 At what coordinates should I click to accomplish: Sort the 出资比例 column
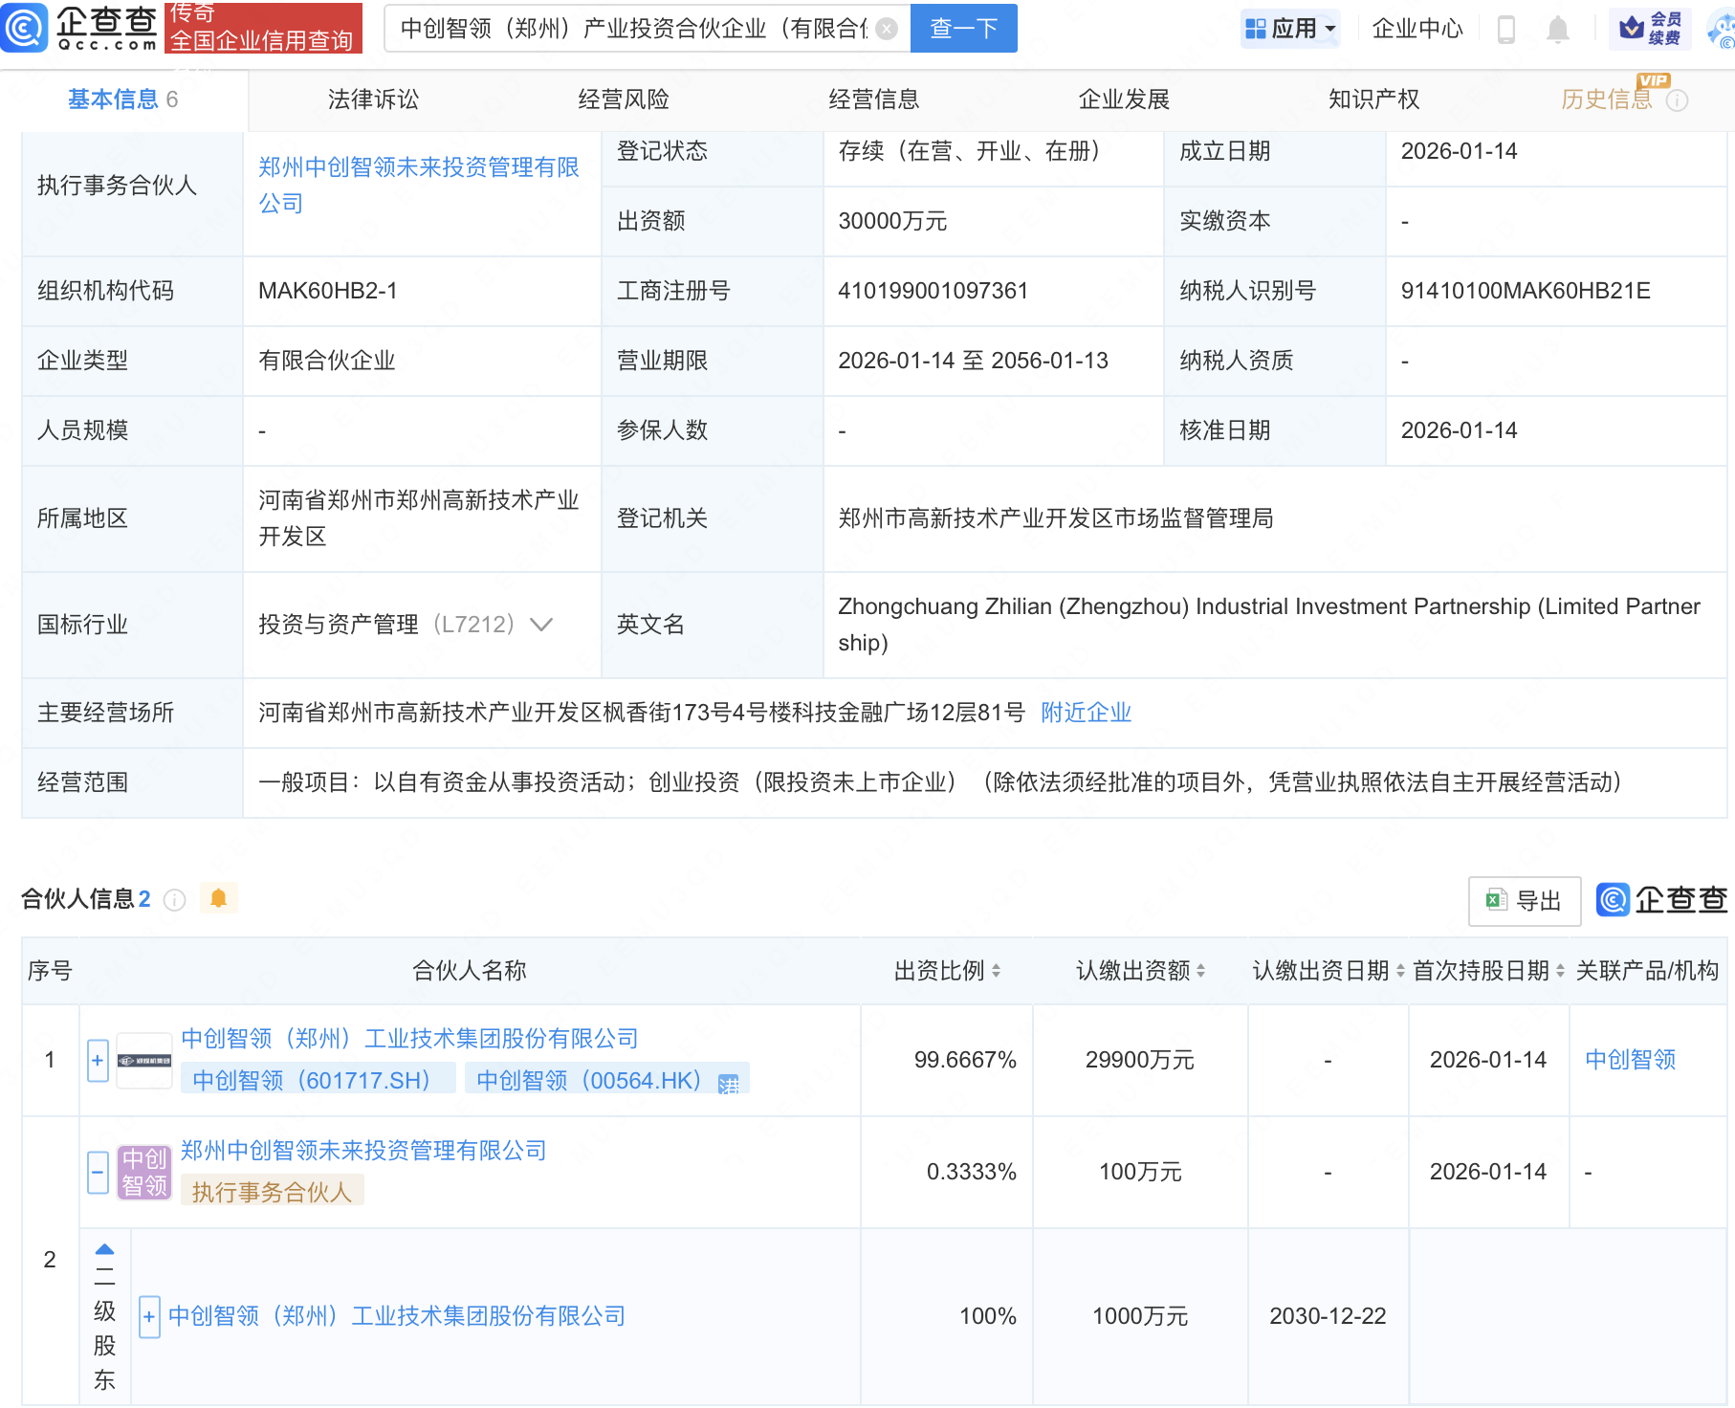coord(999,970)
